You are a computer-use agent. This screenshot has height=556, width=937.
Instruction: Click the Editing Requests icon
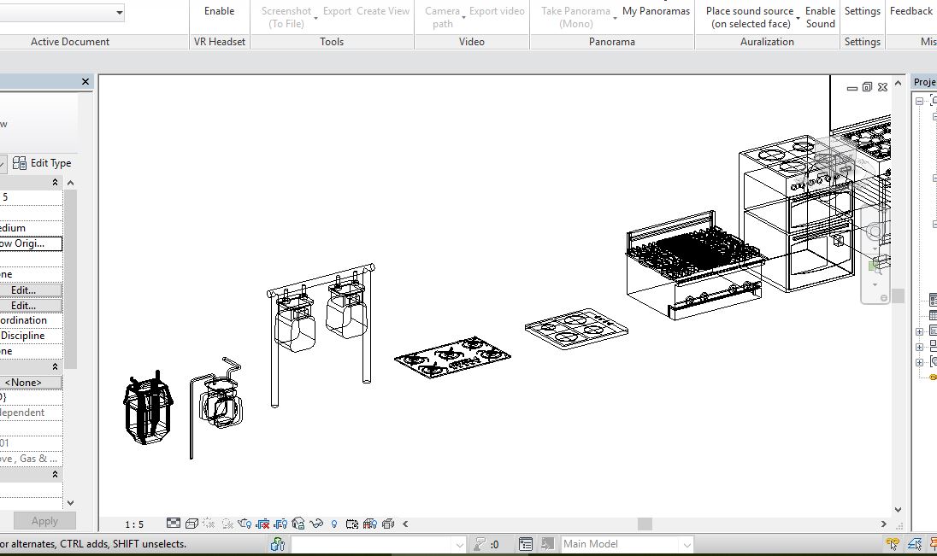click(x=480, y=544)
